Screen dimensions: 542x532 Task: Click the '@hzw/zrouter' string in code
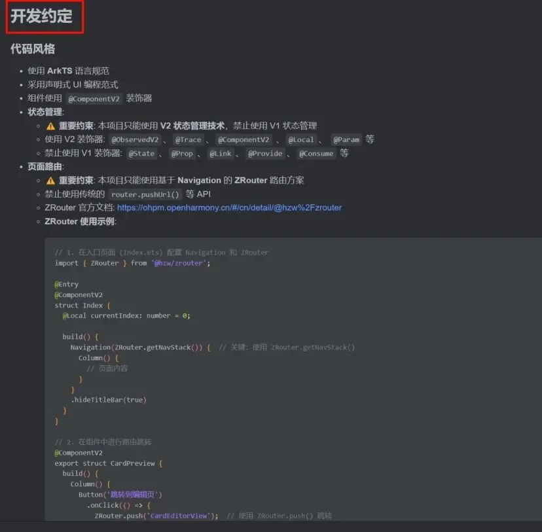[x=179, y=263]
